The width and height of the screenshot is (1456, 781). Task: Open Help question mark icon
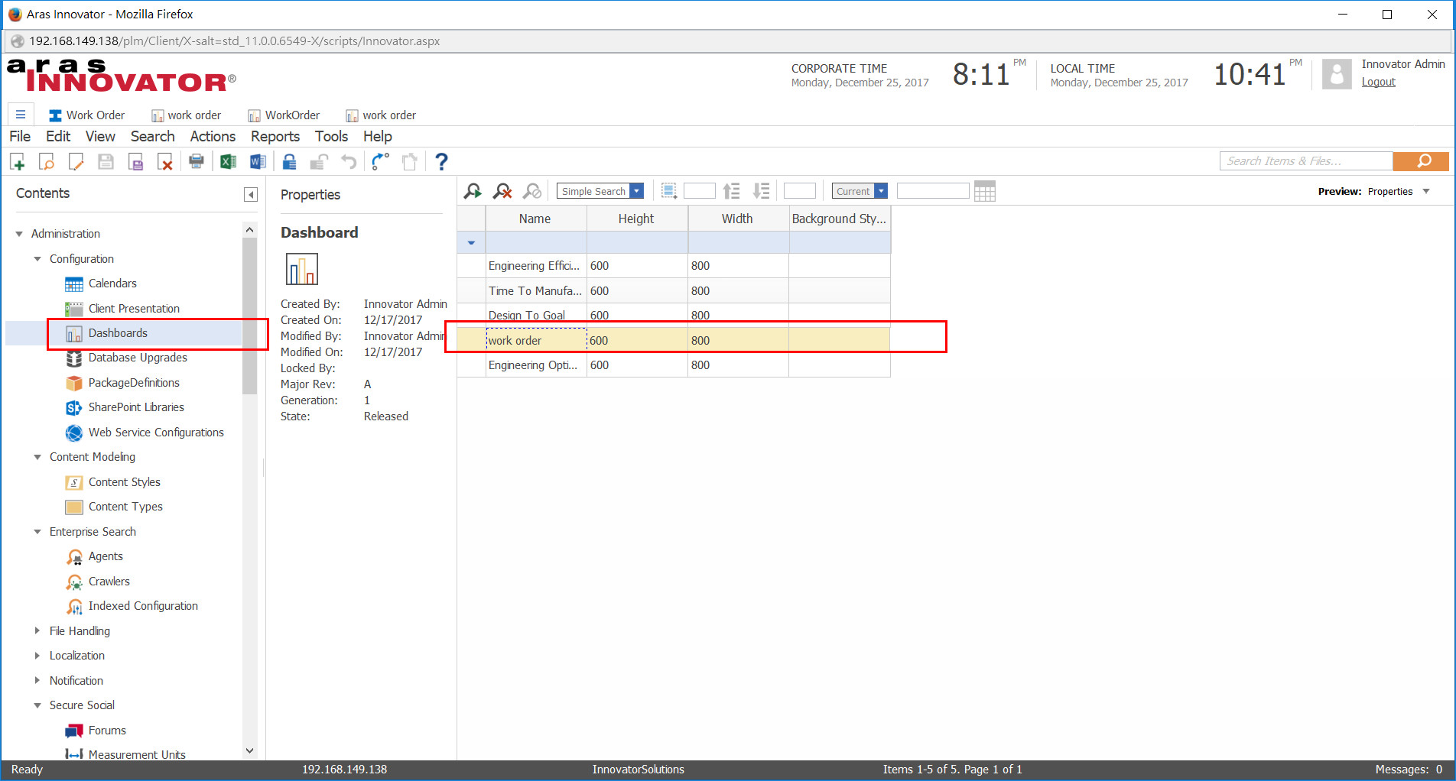coord(441,161)
